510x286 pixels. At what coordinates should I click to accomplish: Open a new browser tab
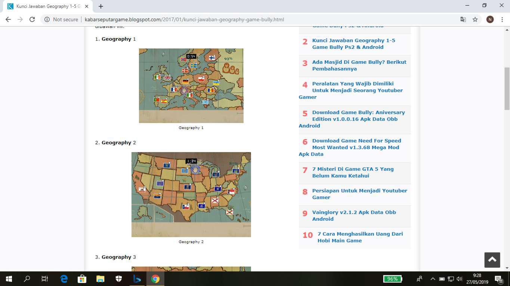point(101,6)
